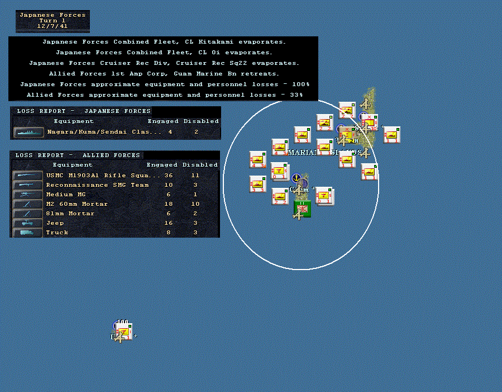Click the airfield icon over the Guam label
The height and width of the screenshot is (392, 502).
[298, 190]
